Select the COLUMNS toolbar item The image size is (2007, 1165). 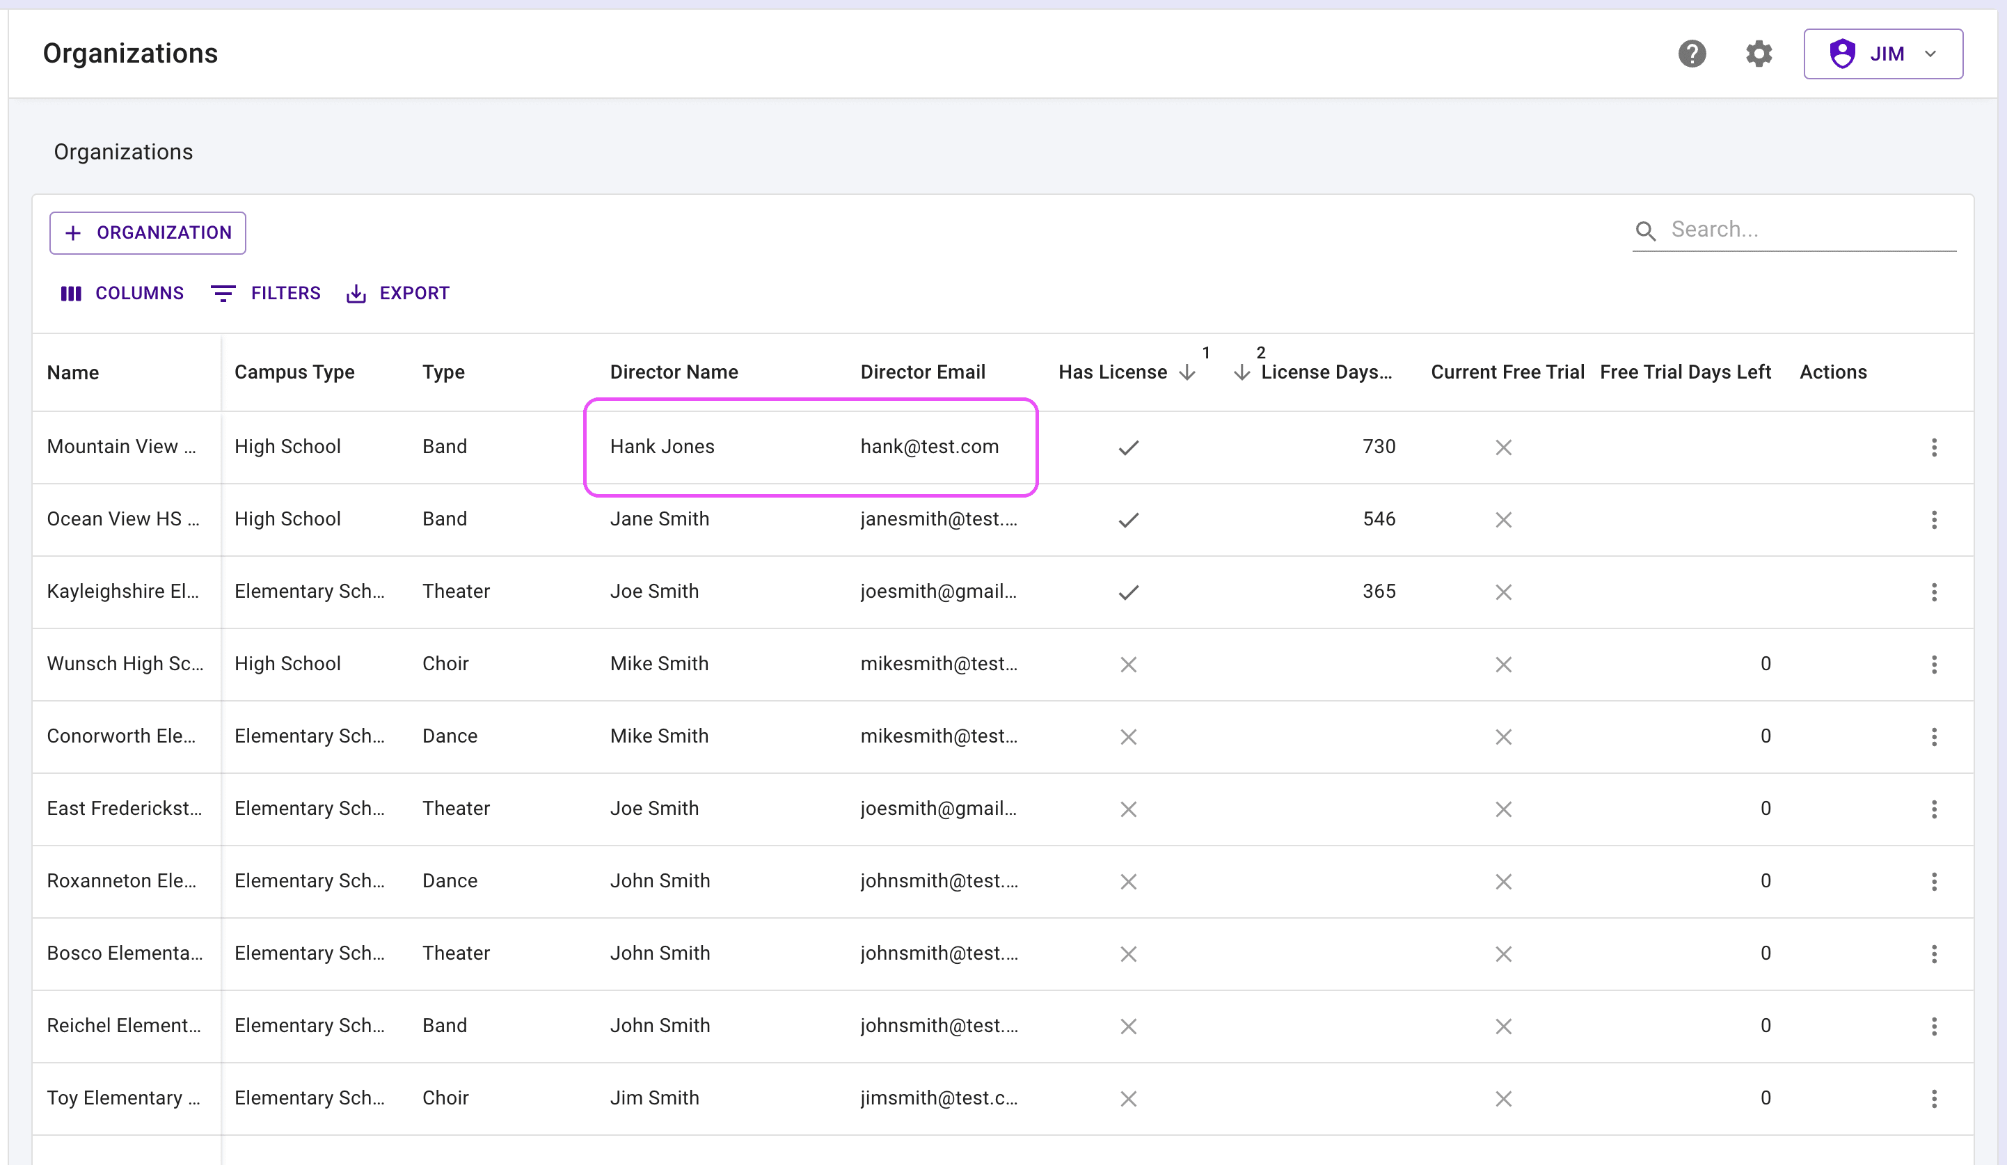point(122,291)
